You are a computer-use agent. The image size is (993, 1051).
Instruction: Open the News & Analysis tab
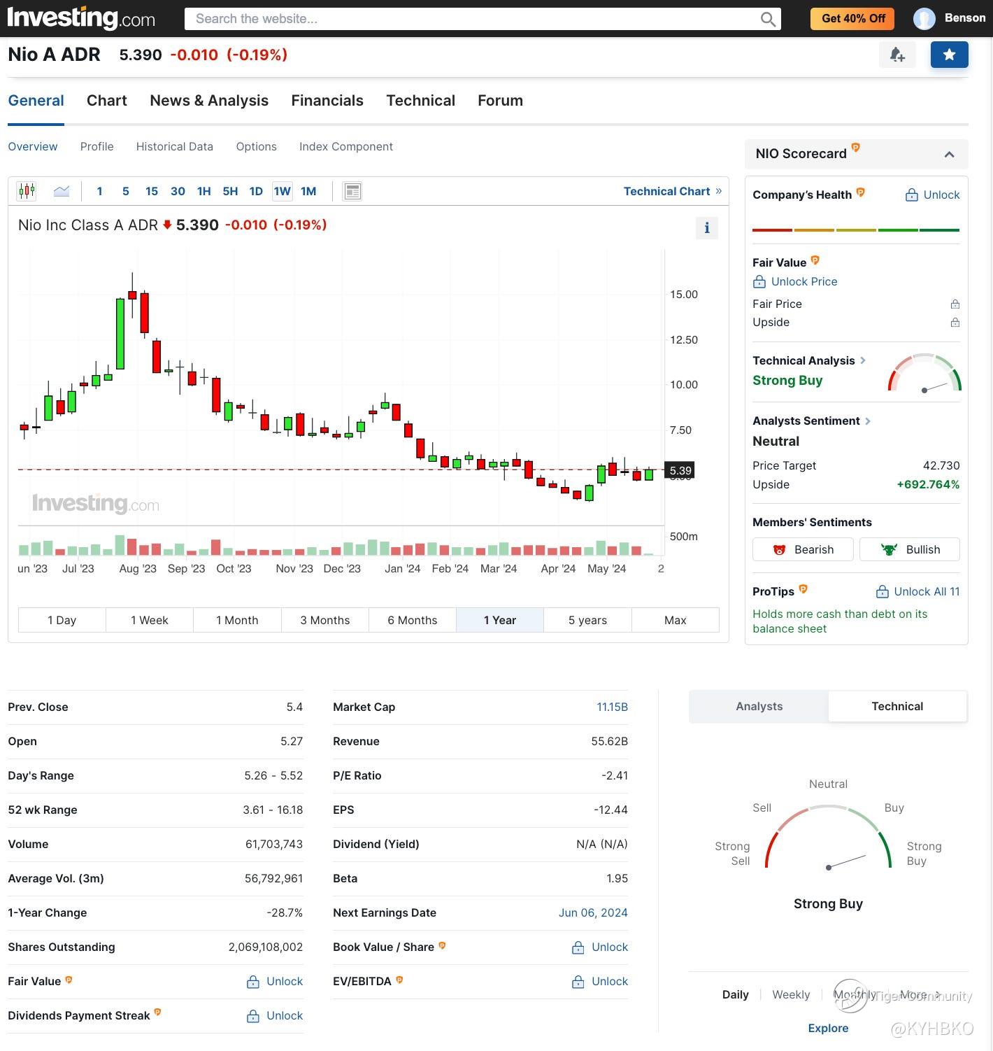[209, 101]
